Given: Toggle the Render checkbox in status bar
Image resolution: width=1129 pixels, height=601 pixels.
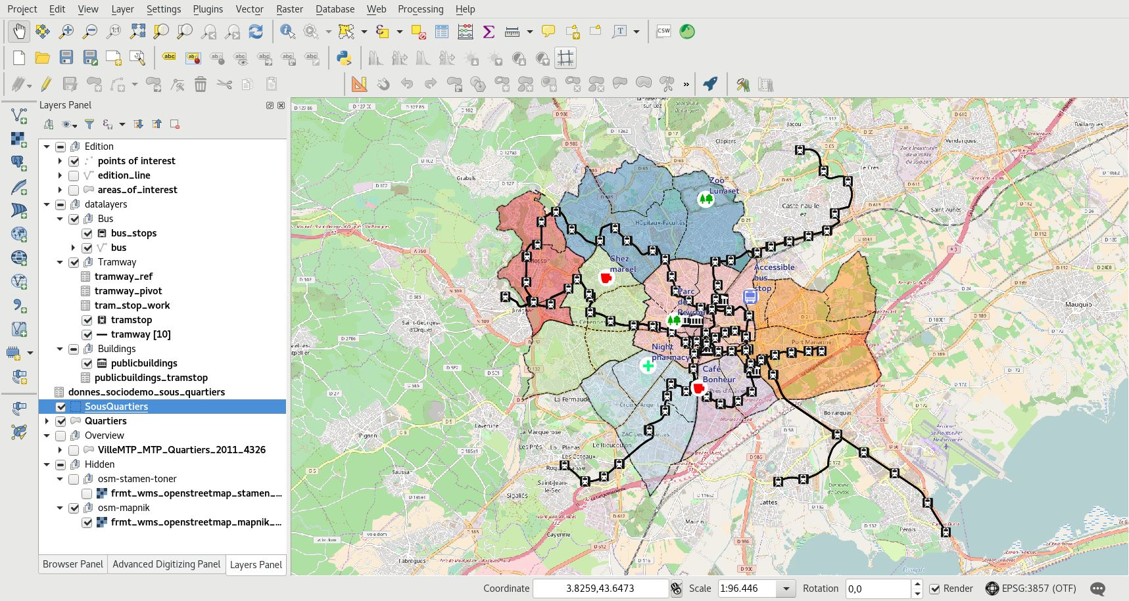Looking at the screenshot, I should click(934, 589).
